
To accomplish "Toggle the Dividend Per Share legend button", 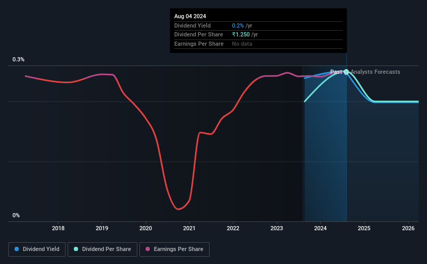I will (102, 249).
